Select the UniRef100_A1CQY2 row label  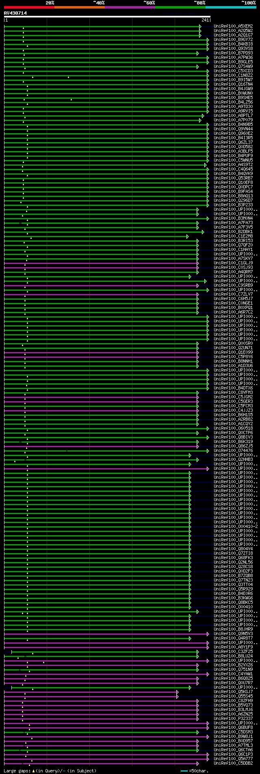[x=233, y=424]
